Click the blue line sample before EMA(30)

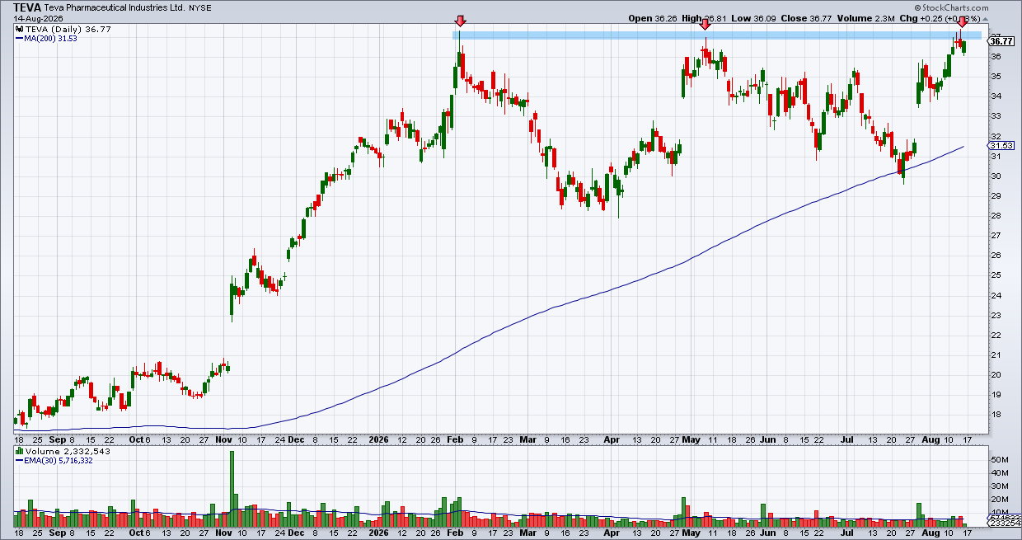point(19,461)
